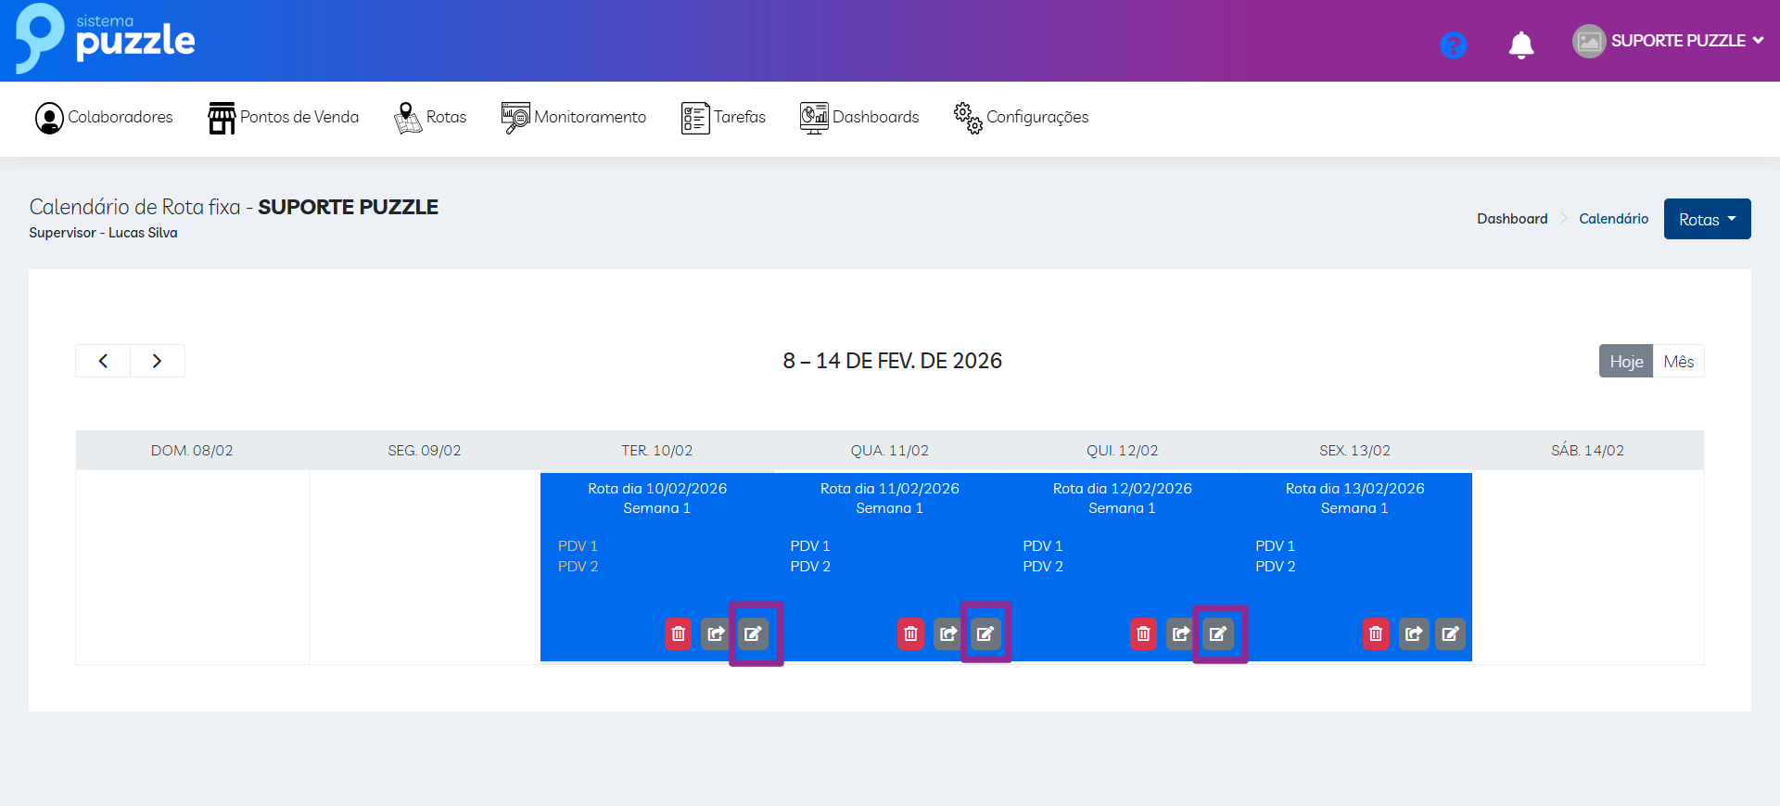Delete the route for 13/02/2026

coord(1376,633)
